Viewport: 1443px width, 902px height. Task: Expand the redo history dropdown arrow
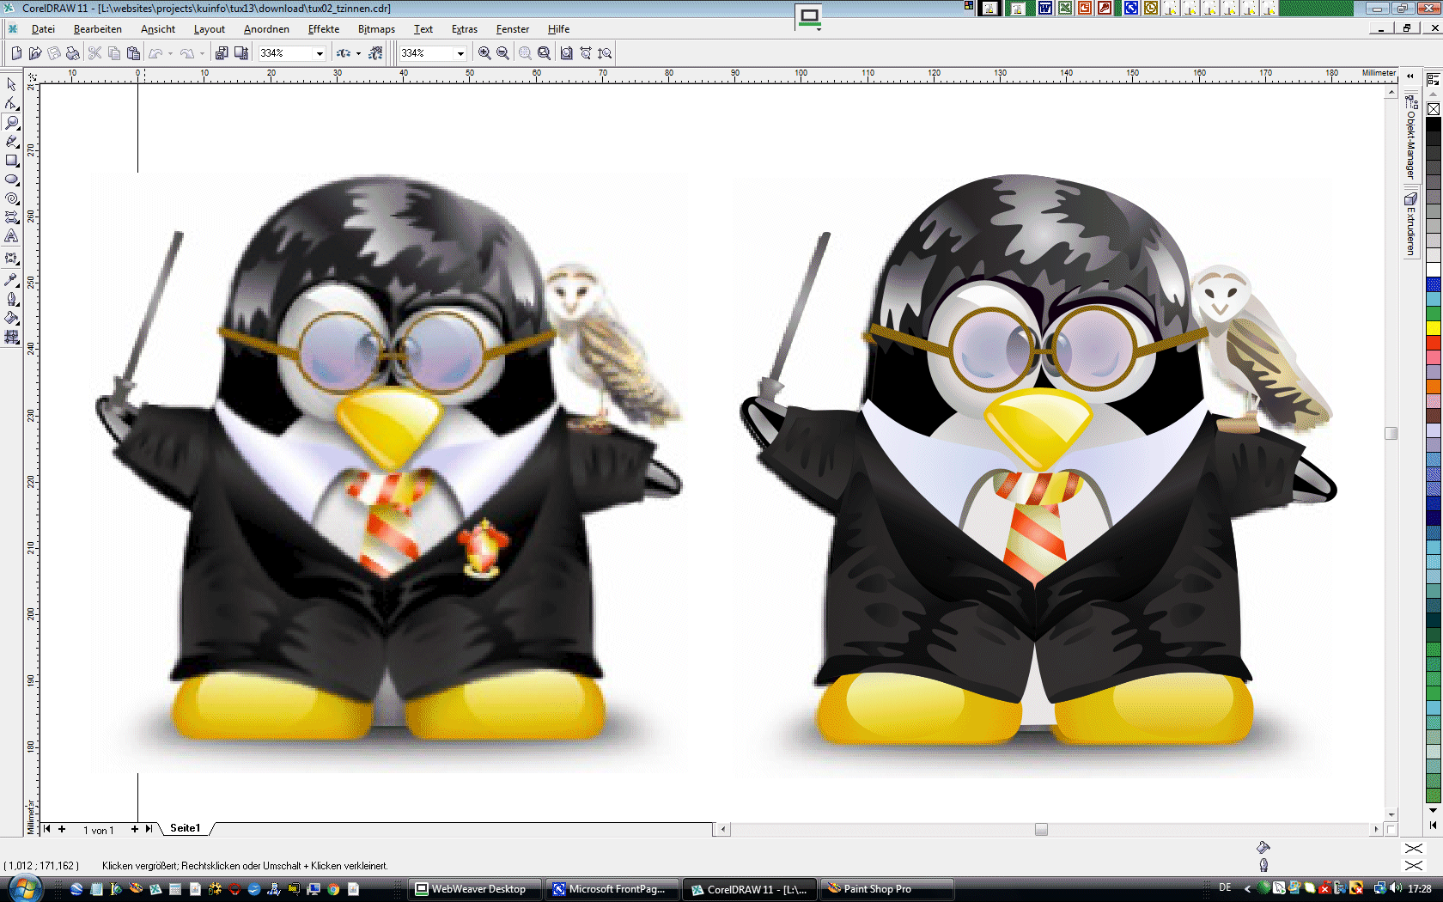click(202, 53)
